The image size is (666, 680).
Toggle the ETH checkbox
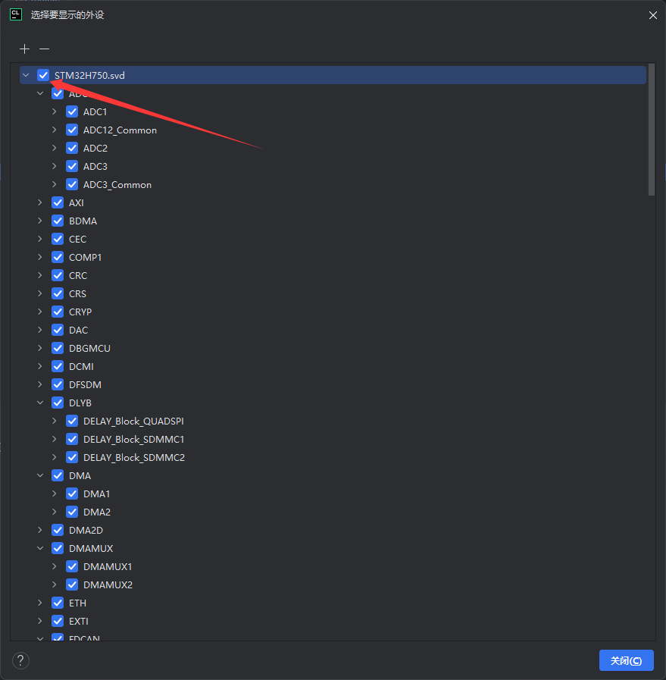pyautogui.click(x=58, y=603)
